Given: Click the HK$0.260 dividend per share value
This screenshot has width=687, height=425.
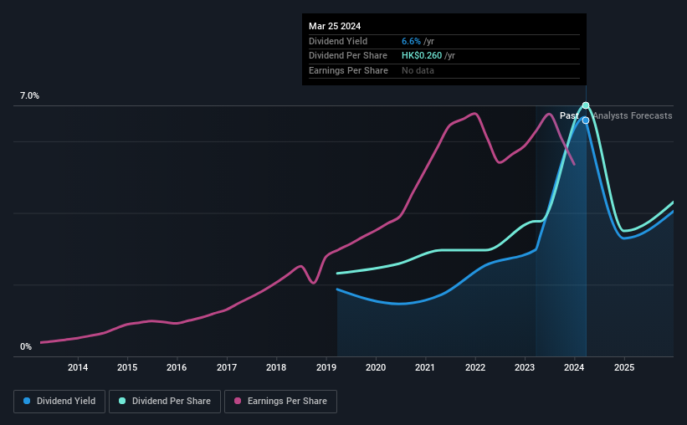Looking at the screenshot, I should (423, 55).
